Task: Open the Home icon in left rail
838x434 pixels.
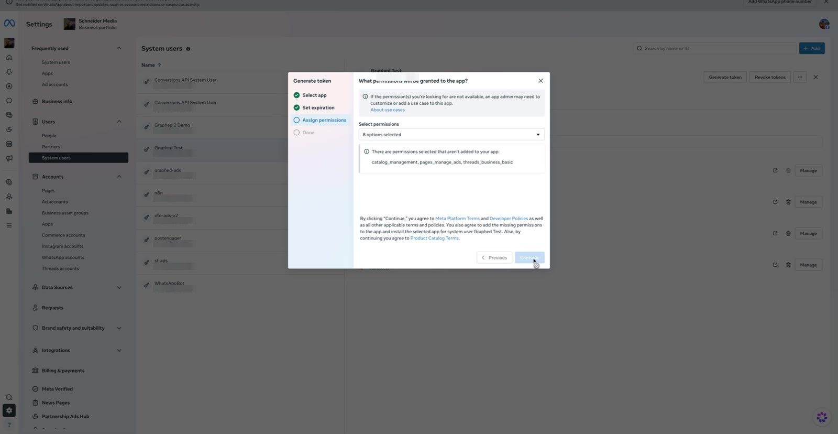Action: [9, 58]
